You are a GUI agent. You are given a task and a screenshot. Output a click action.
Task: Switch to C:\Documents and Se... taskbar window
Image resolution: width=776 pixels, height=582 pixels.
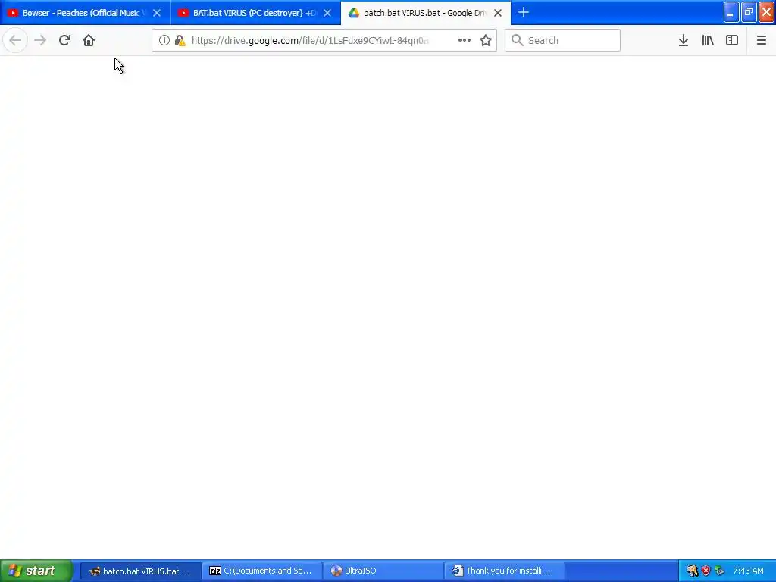(x=261, y=571)
